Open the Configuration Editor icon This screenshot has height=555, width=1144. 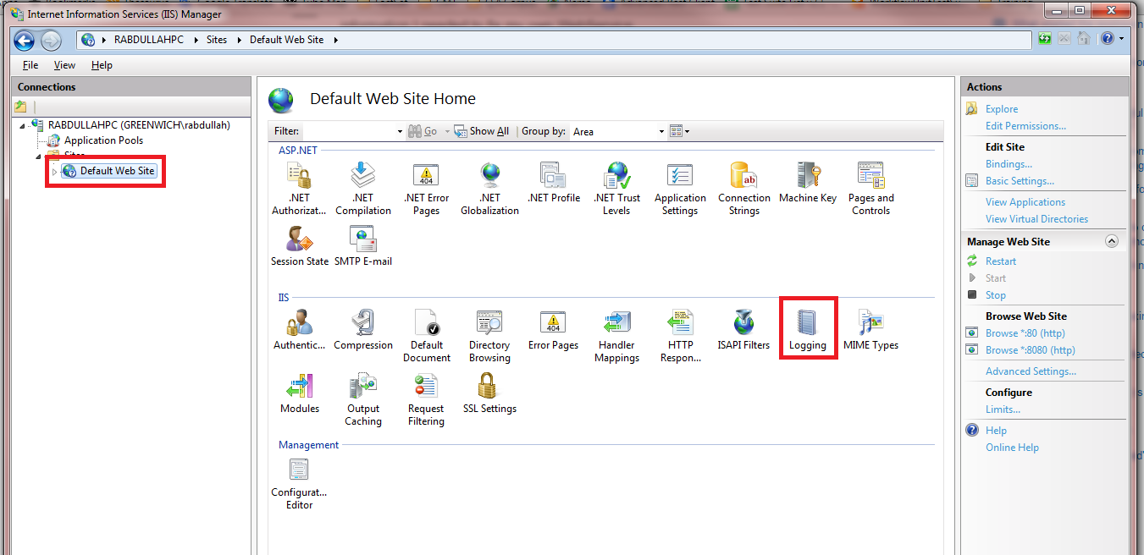pos(299,483)
